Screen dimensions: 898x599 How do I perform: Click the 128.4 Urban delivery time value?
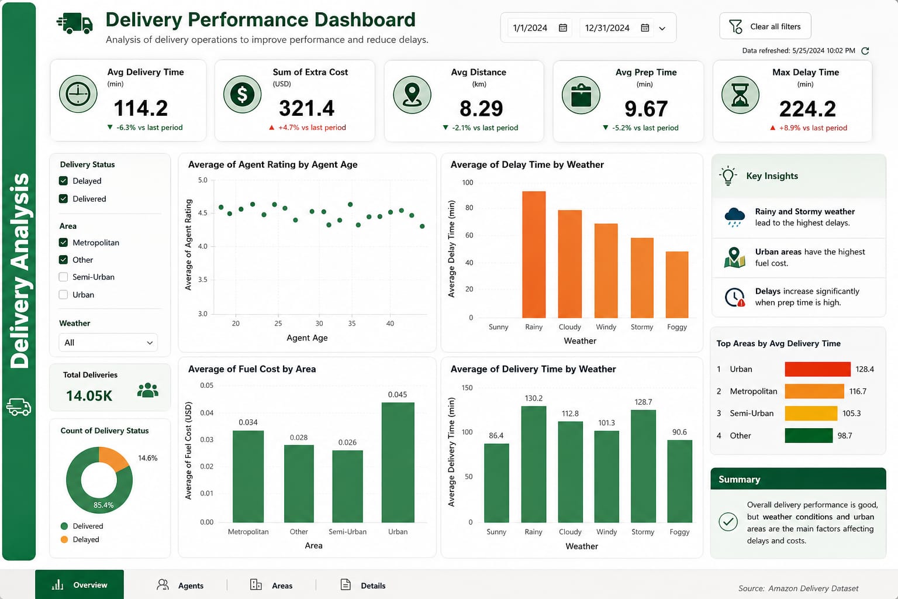click(x=865, y=369)
